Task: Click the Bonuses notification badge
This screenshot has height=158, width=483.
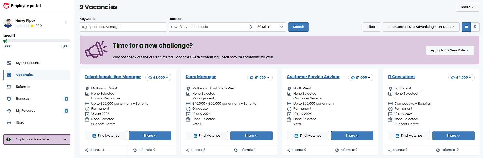Action: click(x=66, y=99)
